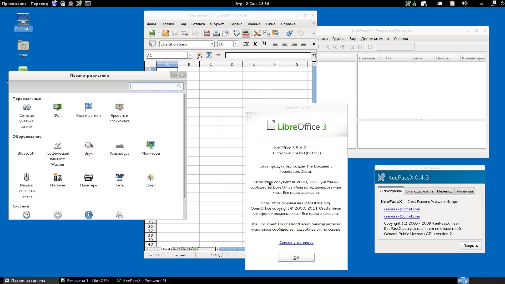505x284 pixels.
Task: Expand the Liberation Sans font name dropdown
Action: (x=212, y=44)
